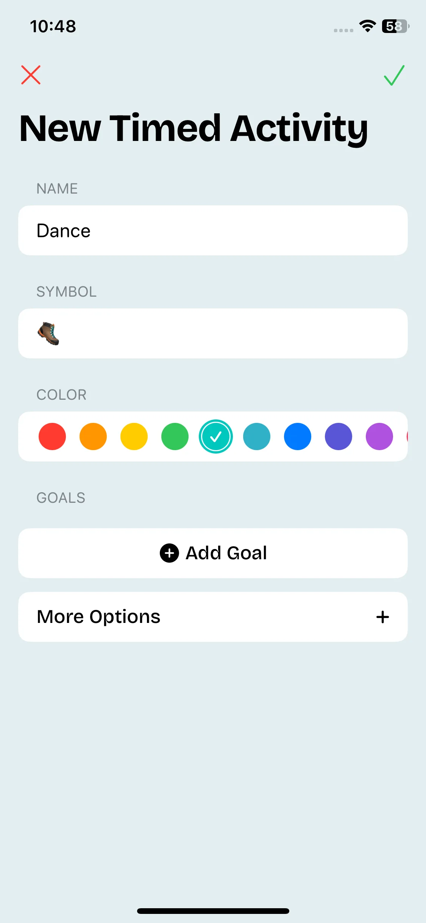The image size is (426, 923).
Task: Choose the purple color swatch
Action: click(x=379, y=436)
